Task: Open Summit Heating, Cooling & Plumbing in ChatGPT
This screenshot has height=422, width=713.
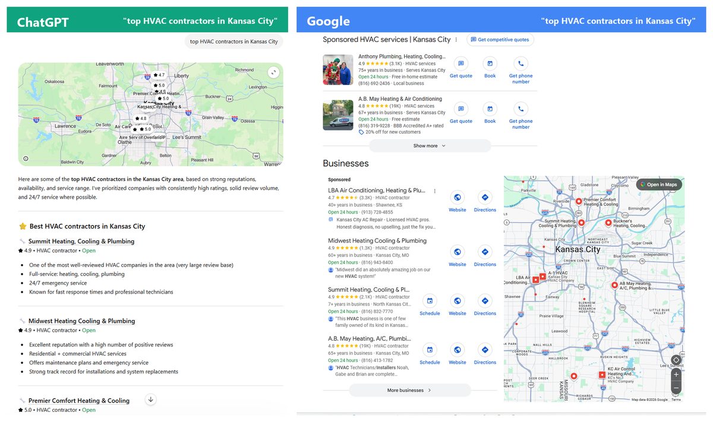Action: point(81,242)
